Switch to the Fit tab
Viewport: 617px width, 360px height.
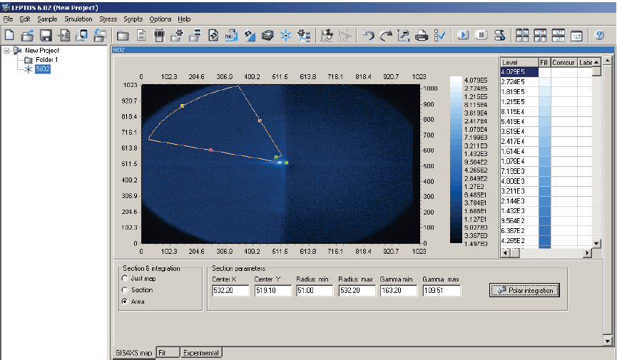coord(167,352)
